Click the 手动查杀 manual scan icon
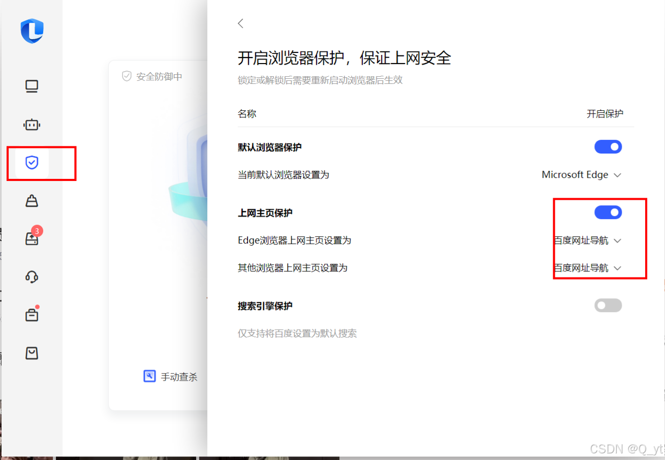Image resolution: width=665 pixels, height=460 pixels. point(149,376)
